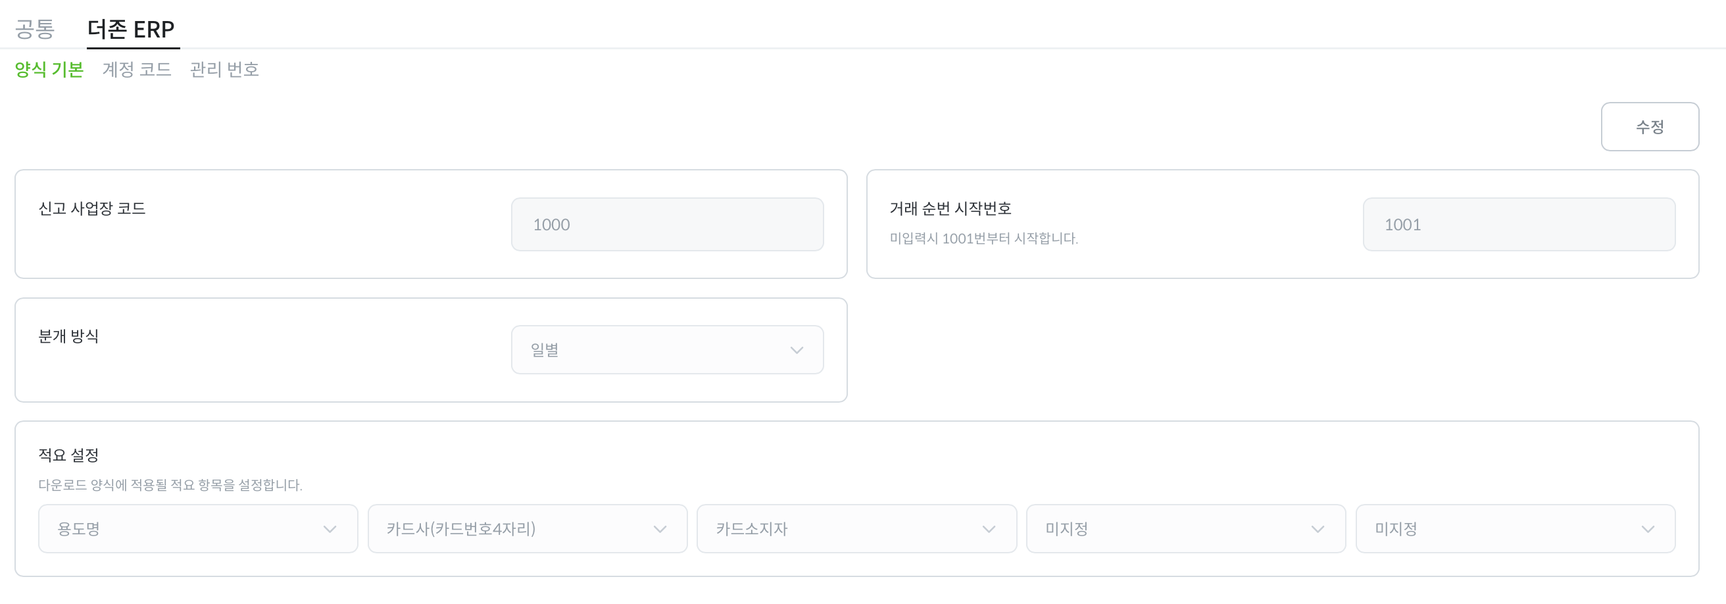This screenshot has width=1726, height=604.
Task: Select the 더존 ERP tab
Action: (x=132, y=29)
